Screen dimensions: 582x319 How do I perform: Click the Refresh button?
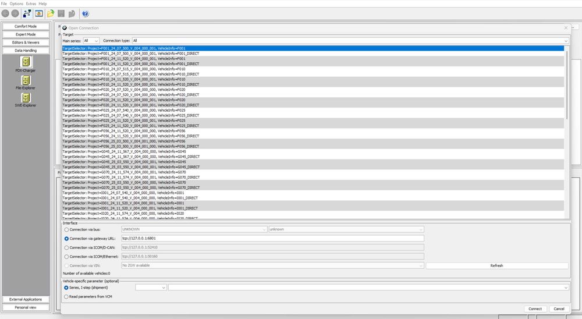[x=496, y=265]
